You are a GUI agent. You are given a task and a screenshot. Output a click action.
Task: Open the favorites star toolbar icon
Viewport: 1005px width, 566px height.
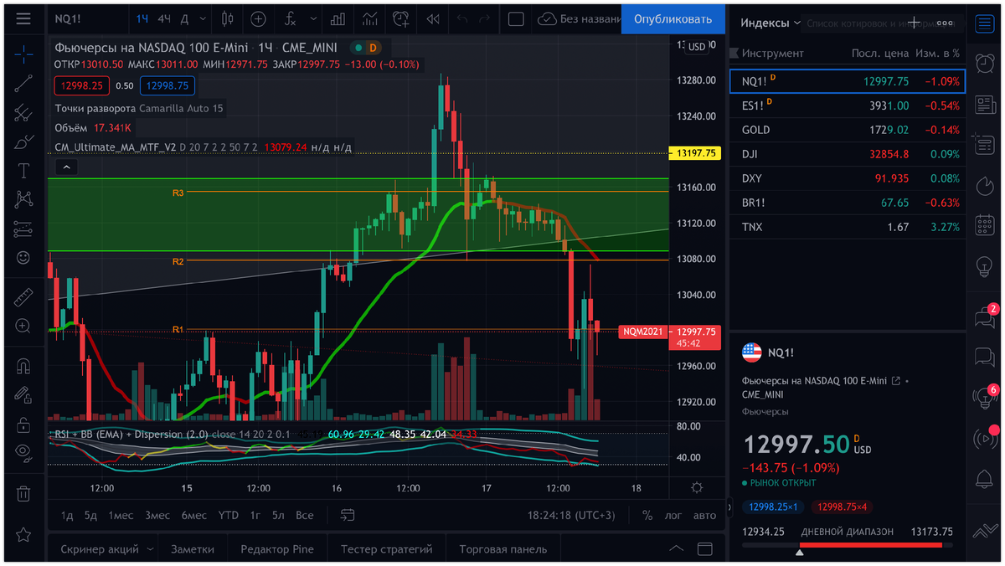pyautogui.click(x=23, y=534)
